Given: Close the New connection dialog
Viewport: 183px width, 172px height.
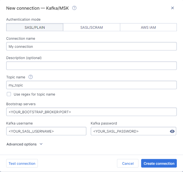Looking at the screenshot, I should (x=173, y=8).
